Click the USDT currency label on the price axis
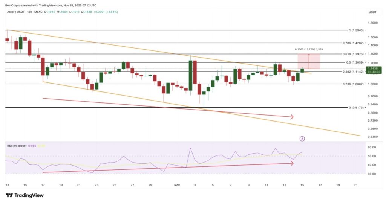The image size is (386, 201). (372, 12)
